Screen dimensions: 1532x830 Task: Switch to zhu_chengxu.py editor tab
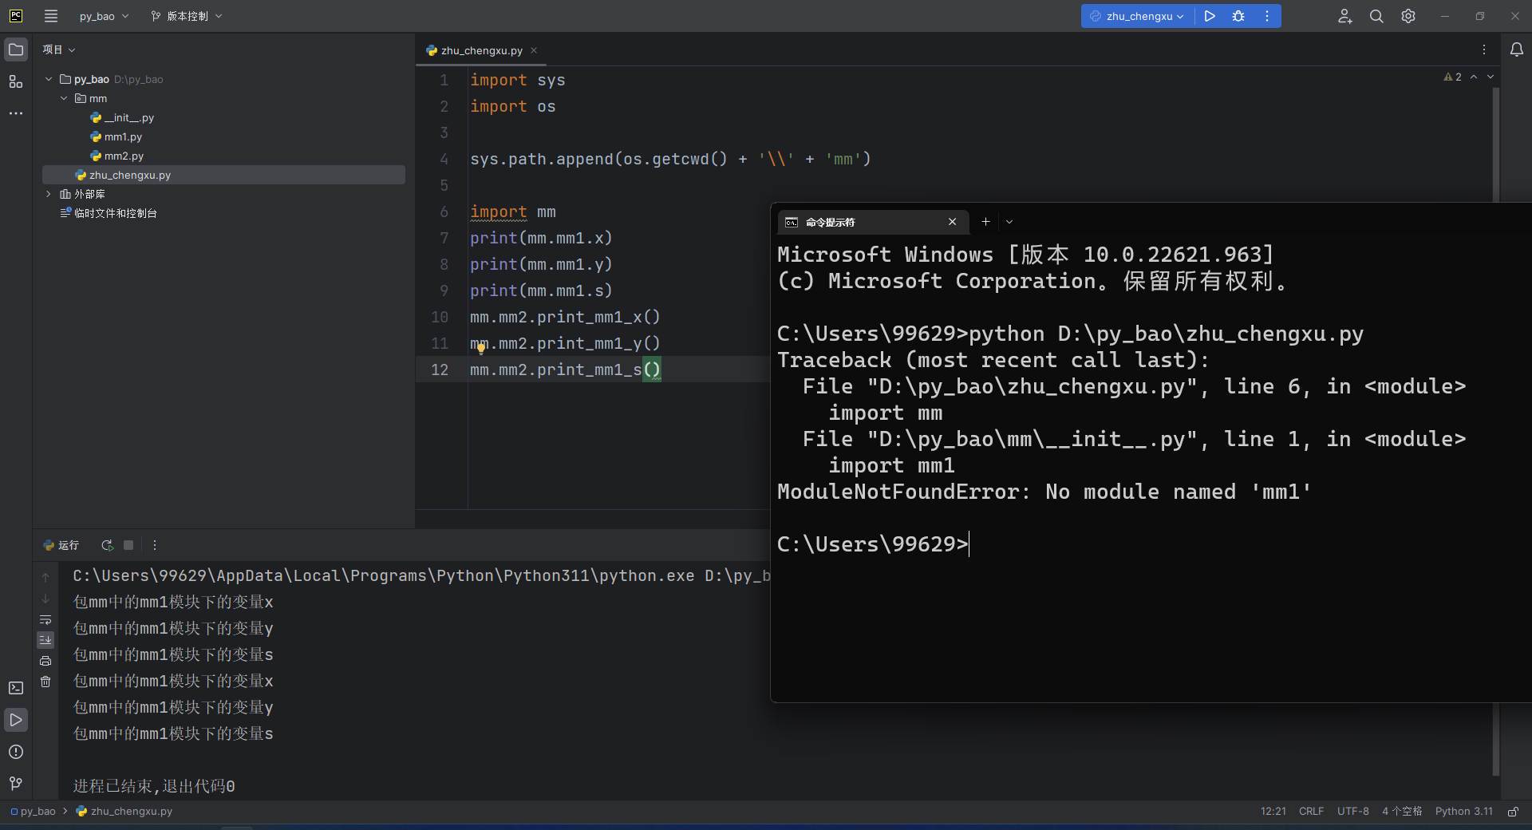(x=481, y=50)
